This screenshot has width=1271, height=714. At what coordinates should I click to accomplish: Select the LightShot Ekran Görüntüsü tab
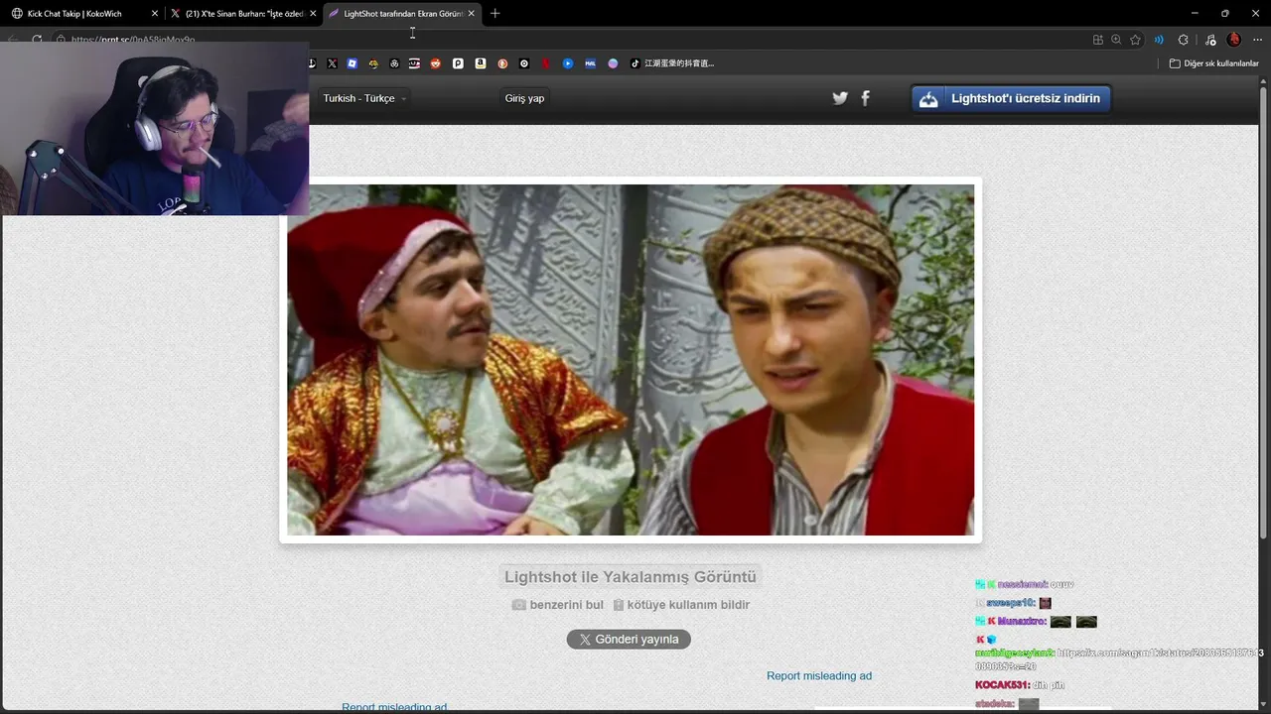pos(403,14)
